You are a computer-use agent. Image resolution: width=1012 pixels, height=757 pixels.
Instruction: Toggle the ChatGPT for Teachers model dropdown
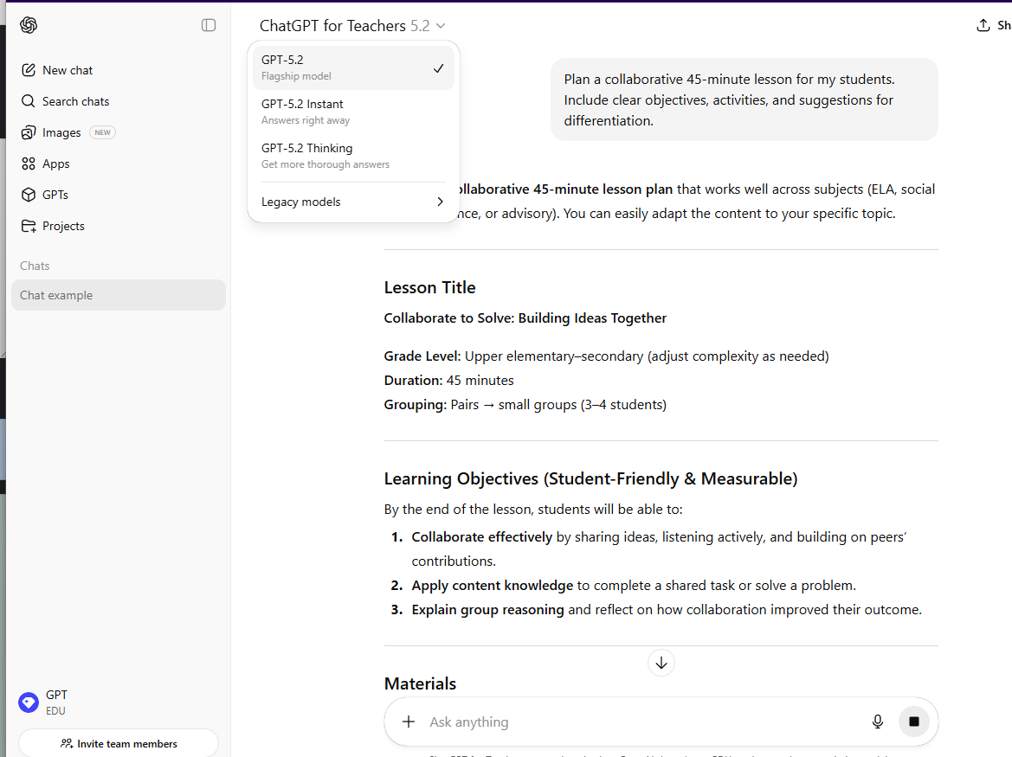coord(352,26)
